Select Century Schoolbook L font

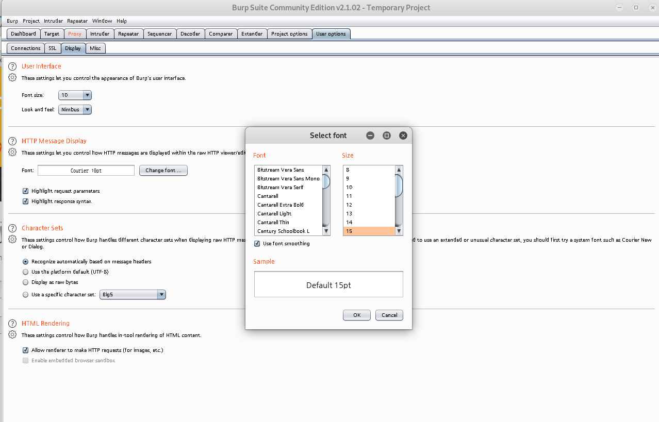coord(289,231)
